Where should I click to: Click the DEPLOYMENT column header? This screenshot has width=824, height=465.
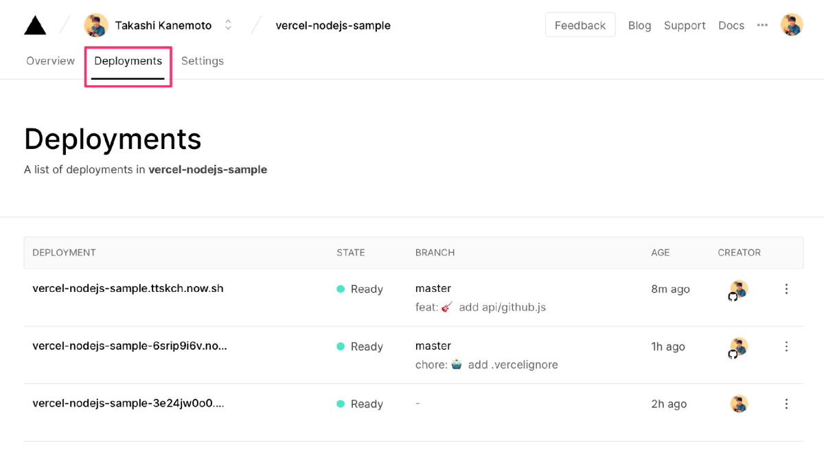click(x=65, y=253)
